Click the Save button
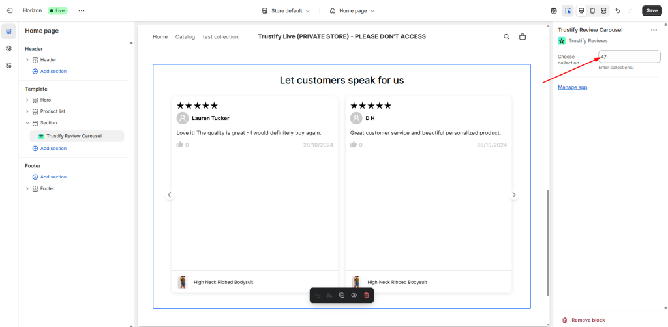668x327 pixels. coord(652,10)
